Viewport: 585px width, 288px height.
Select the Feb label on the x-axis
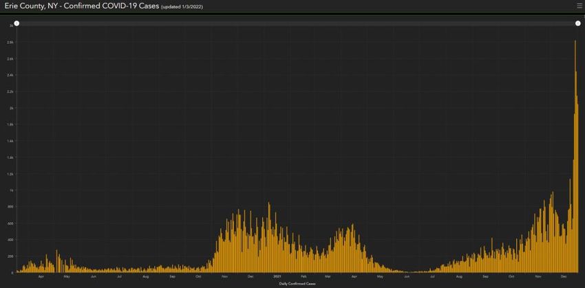coord(304,276)
